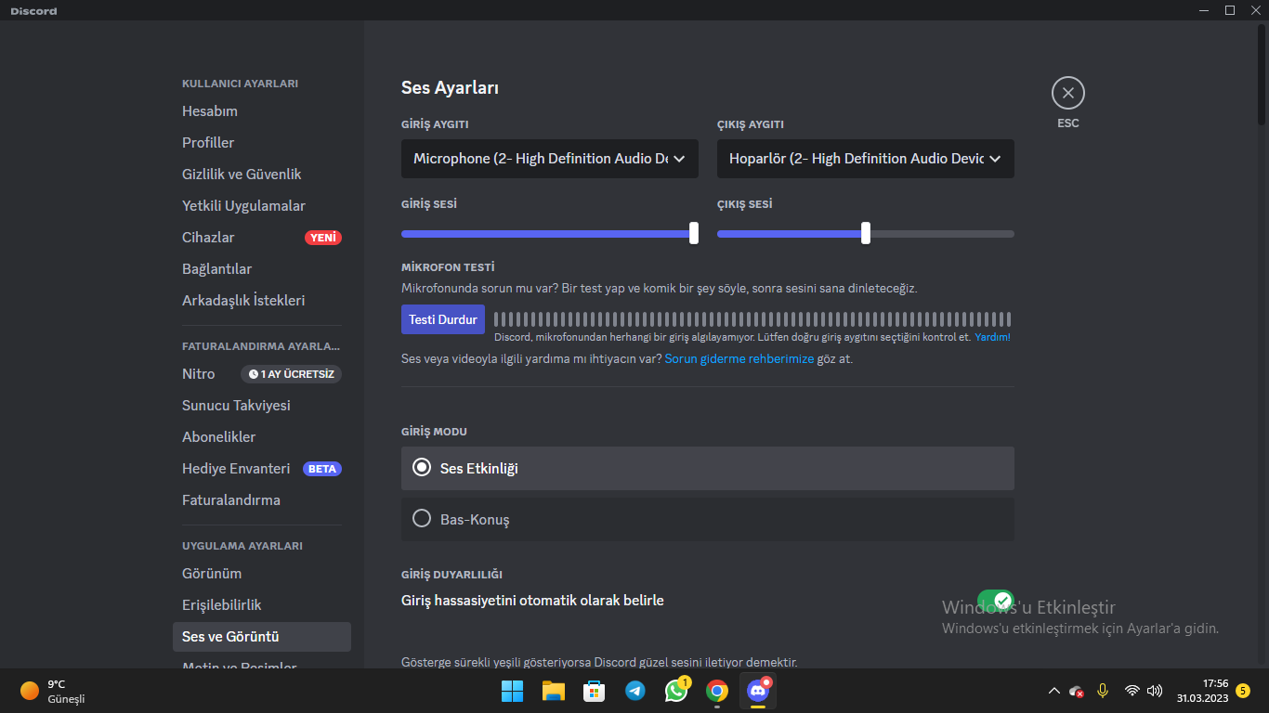The width and height of the screenshot is (1269, 713).
Task: Click the microphone icon in system tray
Action: 1103,691
